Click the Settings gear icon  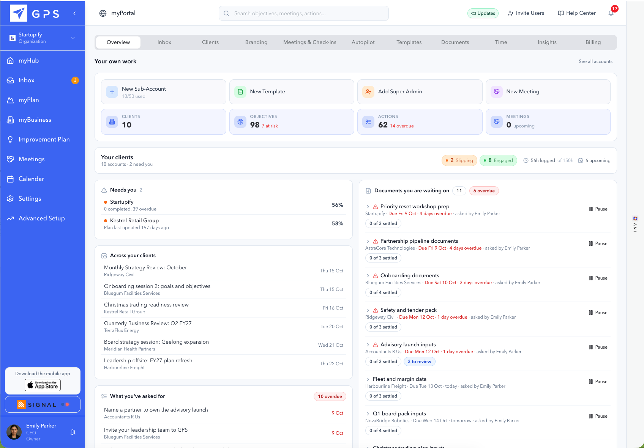click(10, 199)
